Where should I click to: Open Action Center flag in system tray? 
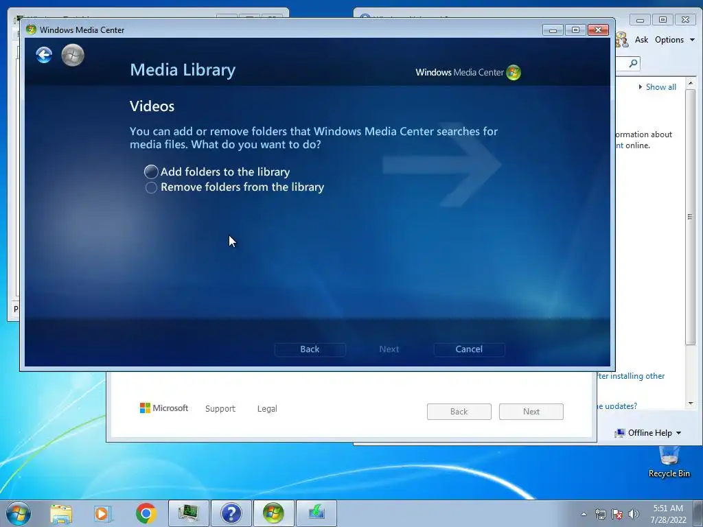(x=617, y=514)
